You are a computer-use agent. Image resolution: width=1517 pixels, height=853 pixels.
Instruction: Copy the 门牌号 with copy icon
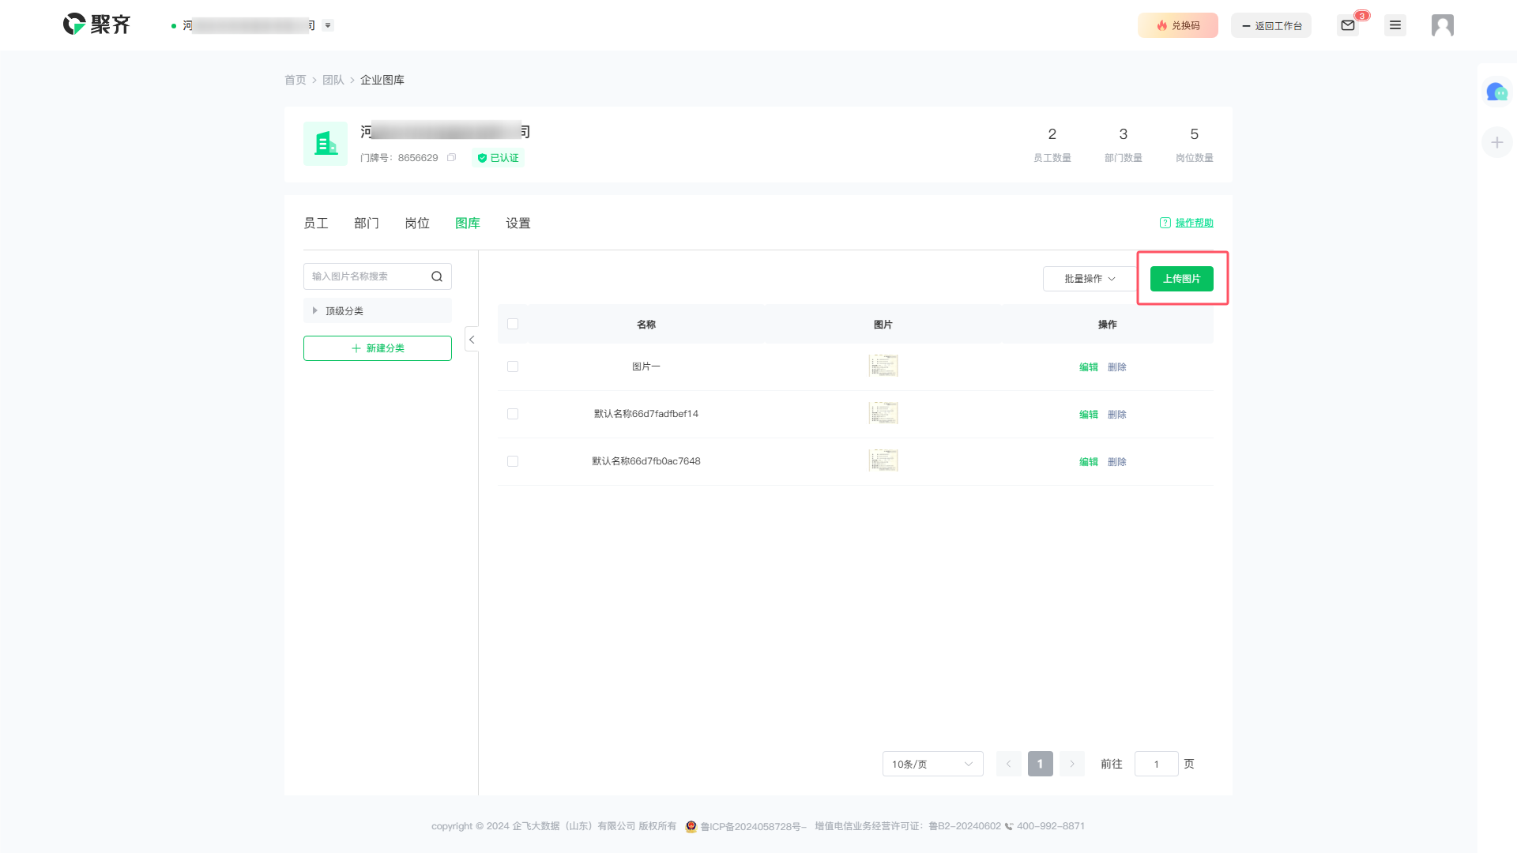452,158
